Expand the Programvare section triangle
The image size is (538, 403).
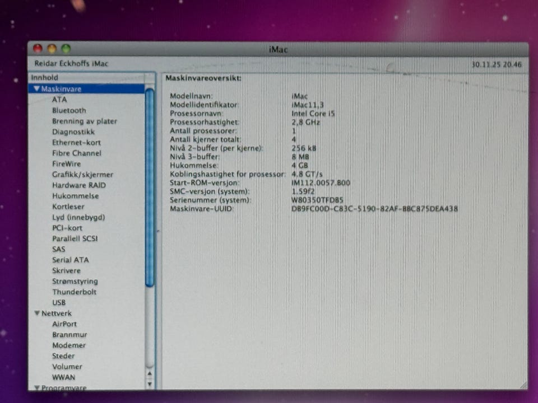[x=37, y=387]
